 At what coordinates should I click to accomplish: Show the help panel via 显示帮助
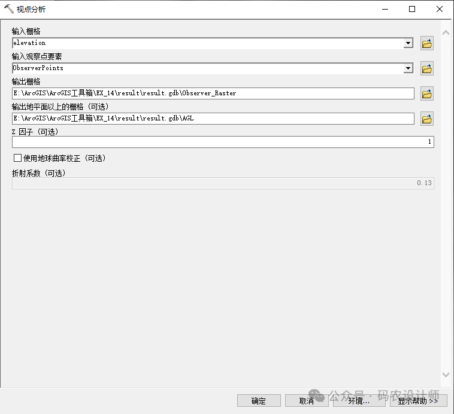pyautogui.click(x=418, y=401)
